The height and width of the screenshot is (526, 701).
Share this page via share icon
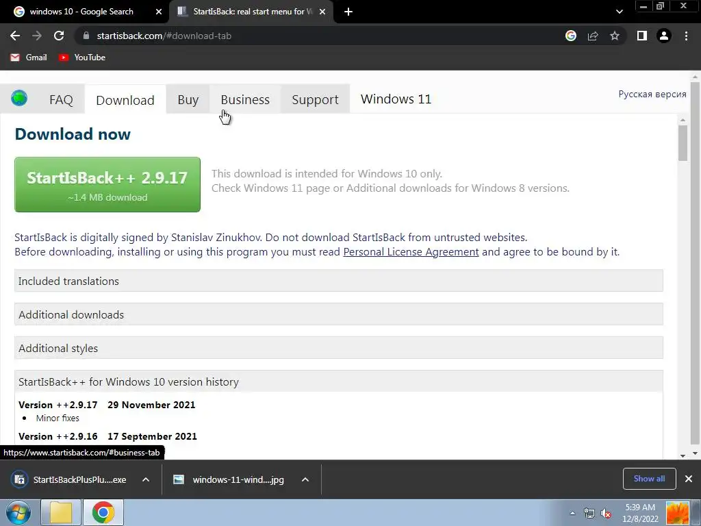(593, 36)
